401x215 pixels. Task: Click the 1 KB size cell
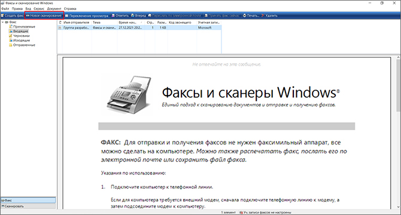pyautogui.click(x=163, y=27)
